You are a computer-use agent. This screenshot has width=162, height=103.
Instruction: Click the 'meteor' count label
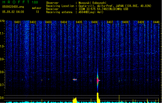(37, 8)
